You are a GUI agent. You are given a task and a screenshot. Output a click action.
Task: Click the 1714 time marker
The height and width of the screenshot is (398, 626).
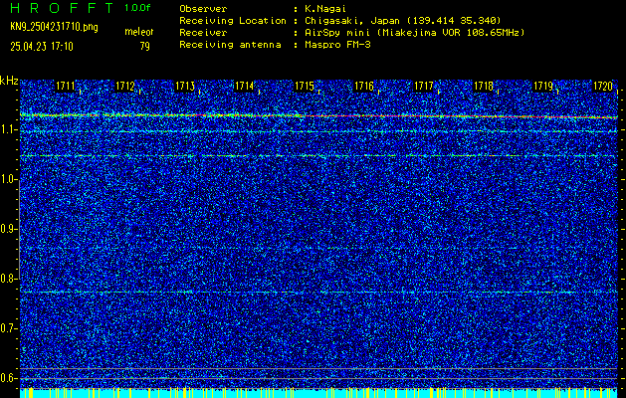[x=245, y=86]
